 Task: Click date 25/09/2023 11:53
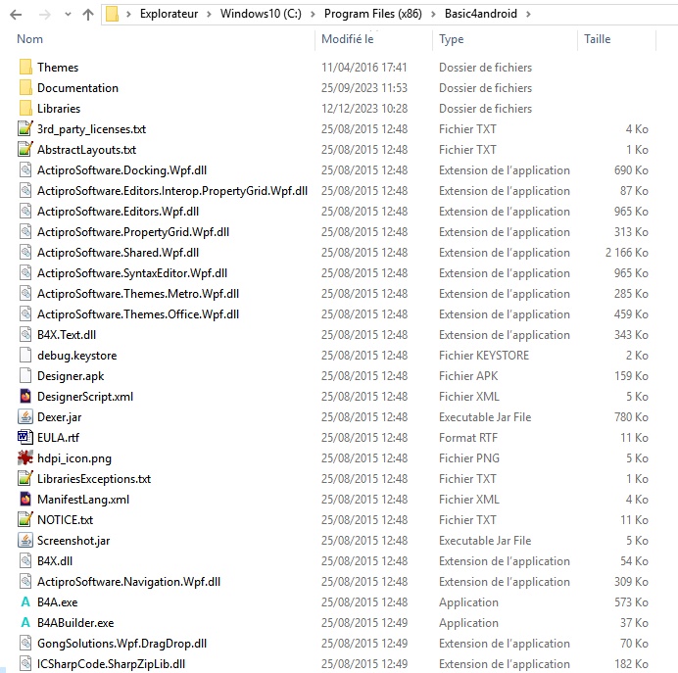[364, 88]
